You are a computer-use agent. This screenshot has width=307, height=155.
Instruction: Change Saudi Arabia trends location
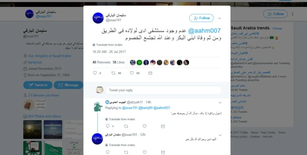(x=277, y=28)
